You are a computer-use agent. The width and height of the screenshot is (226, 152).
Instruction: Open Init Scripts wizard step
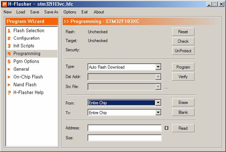click(x=32, y=46)
